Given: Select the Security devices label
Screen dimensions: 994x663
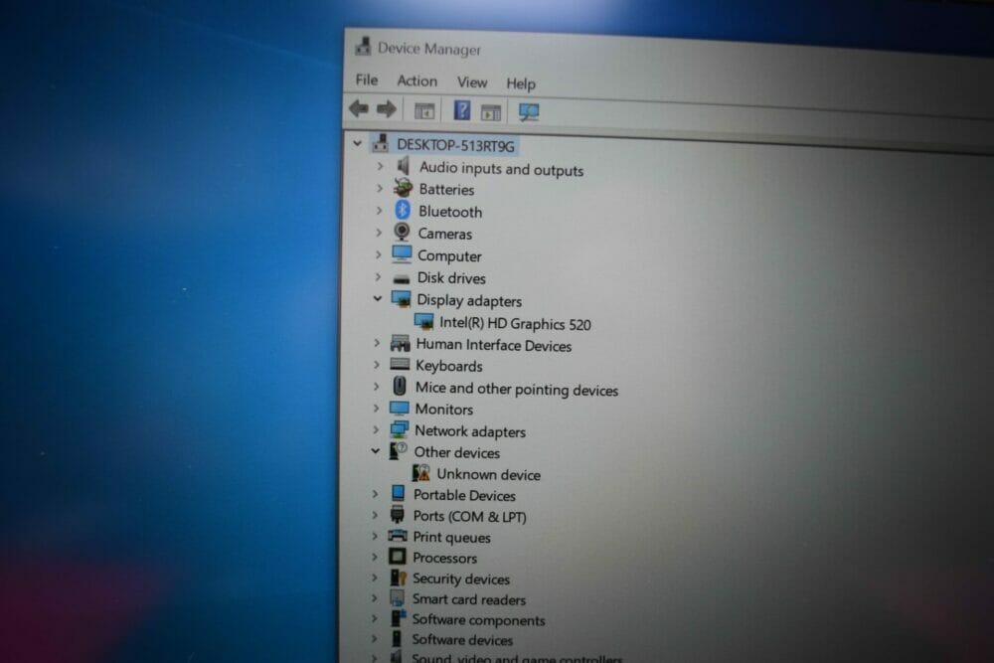Looking at the screenshot, I should click(461, 579).
